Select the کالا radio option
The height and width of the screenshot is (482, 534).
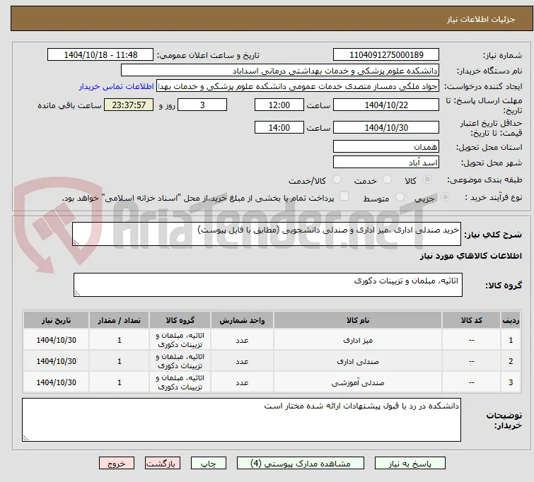point(427,180)
